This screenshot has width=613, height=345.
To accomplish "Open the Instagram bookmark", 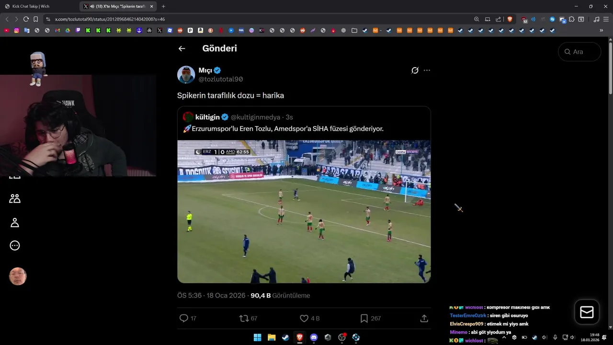I will click(16, 30).
